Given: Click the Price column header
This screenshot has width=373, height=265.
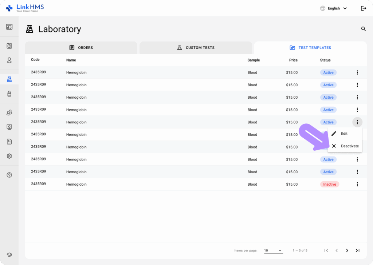Looking at the screenshot, I should [x=293, y=60].
